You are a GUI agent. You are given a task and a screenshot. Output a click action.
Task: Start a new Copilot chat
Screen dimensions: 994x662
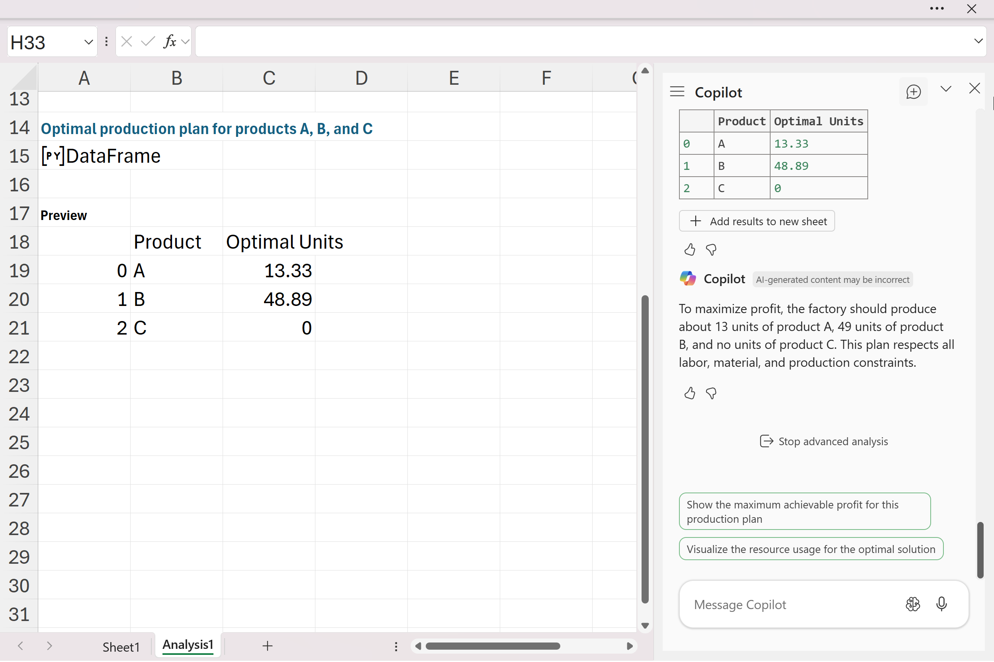[x=913, y=92]
